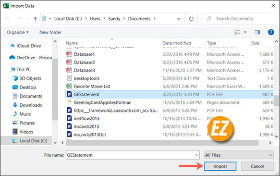Click the inscards2013Oct file name
This screenshot has height=176, width=280.
pyautogui.click(x=90, y=135)
